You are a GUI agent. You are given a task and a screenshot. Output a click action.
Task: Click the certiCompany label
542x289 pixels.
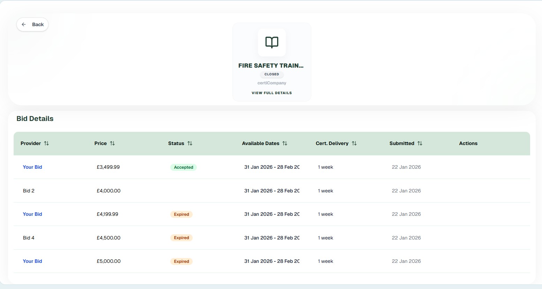pyautogui.click(x=272, y=83)
